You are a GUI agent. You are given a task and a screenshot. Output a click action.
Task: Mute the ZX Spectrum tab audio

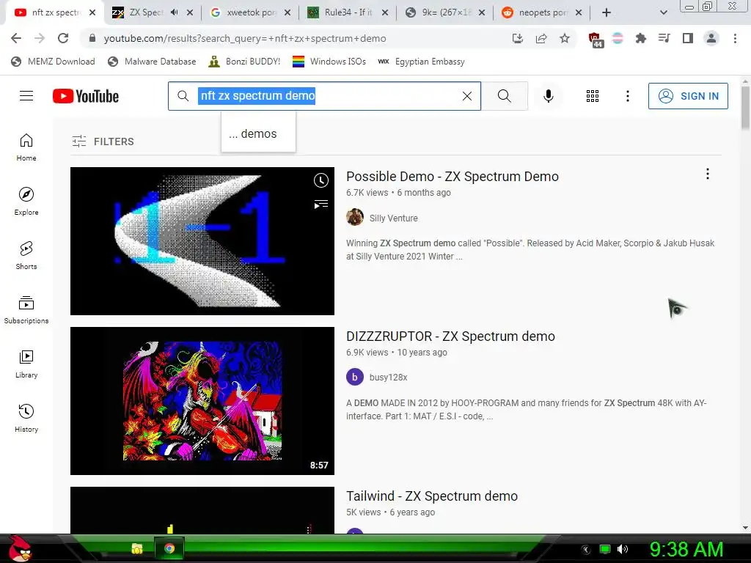coord(175,12)
